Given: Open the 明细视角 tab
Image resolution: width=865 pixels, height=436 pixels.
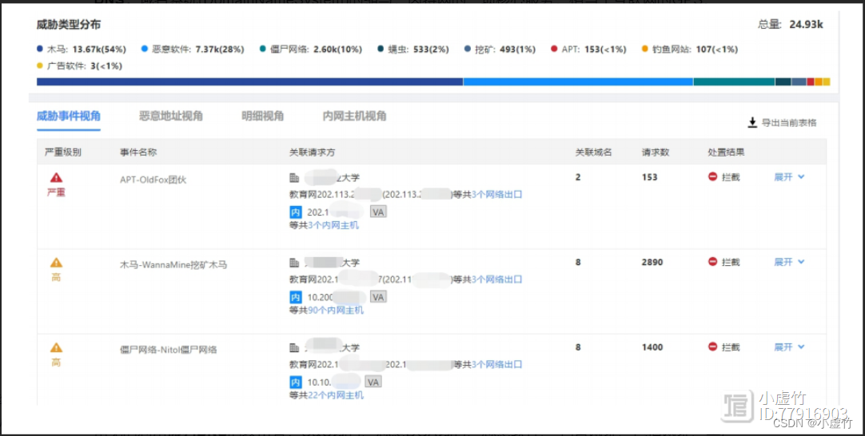Looking at the screenshot, I should point(262,117).
